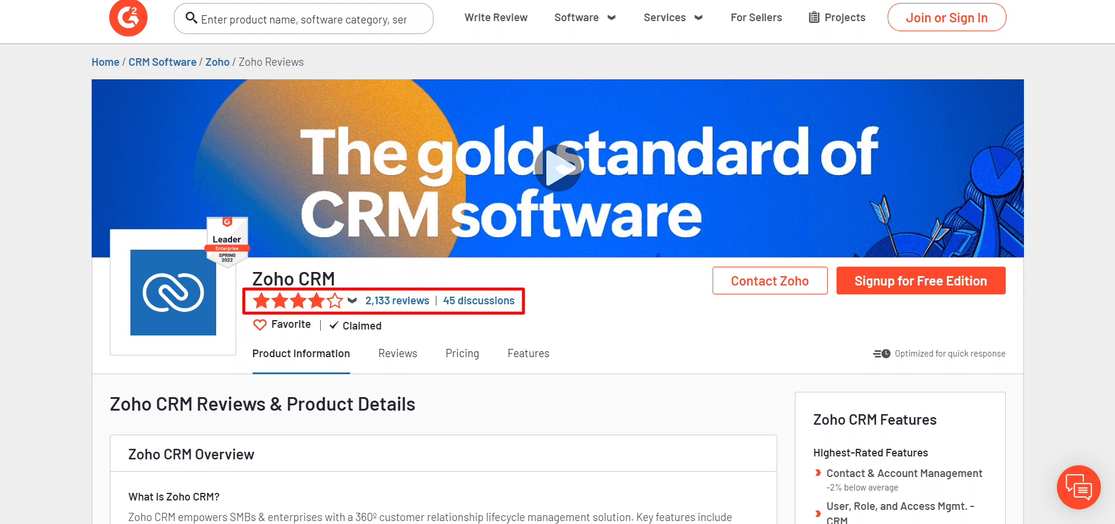Click the Zoho CRM Overview heading
Viewport: 1115px width, 524px height.
(191, 455)
